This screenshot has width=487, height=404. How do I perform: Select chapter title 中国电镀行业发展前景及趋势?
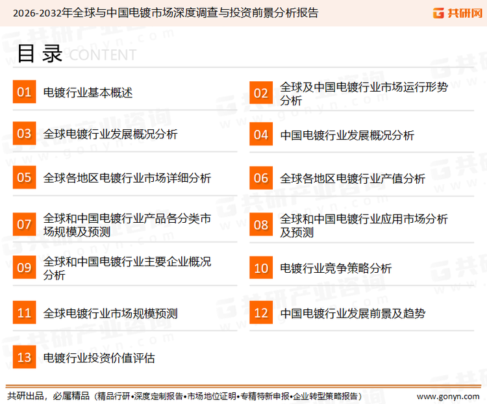[353, 313]
